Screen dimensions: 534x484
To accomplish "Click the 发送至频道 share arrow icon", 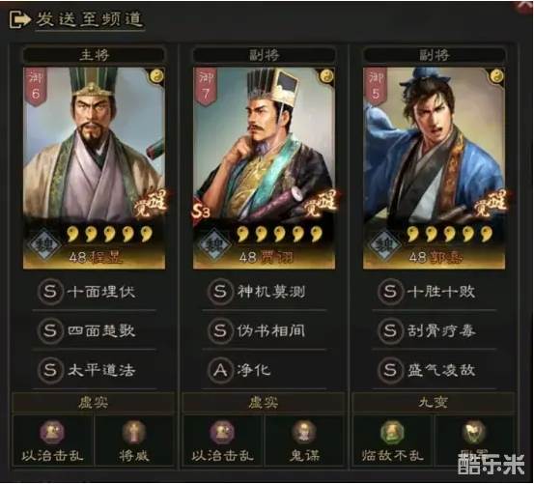I will [x=19, y=19].
